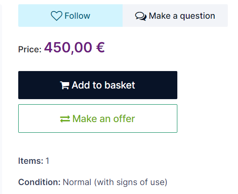
Task: Click the speech bubbles question icon
Action: [x=141, y=16]
